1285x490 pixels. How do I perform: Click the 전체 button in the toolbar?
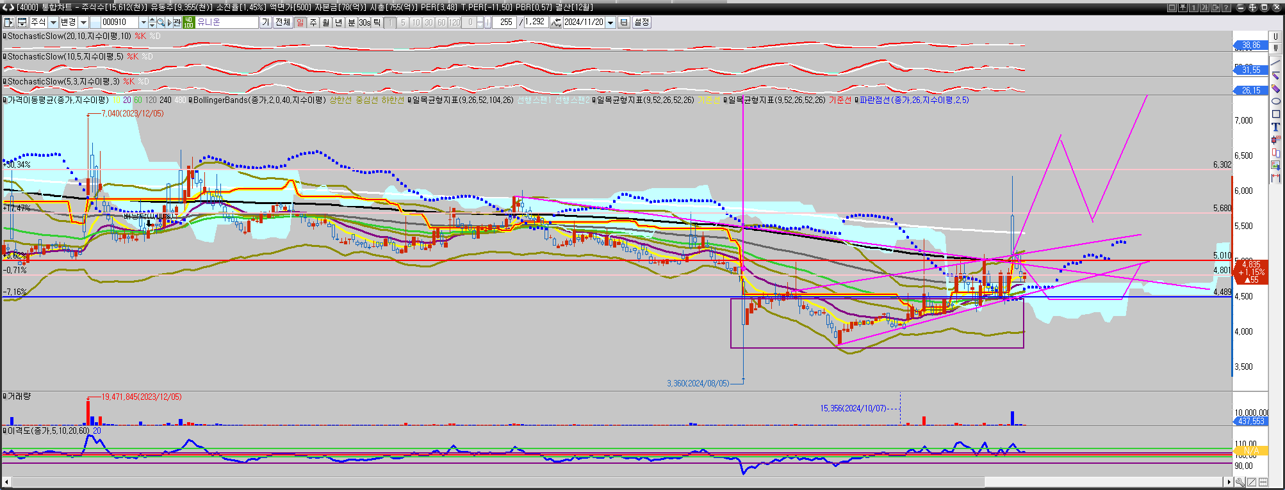[x=283, y=22]
